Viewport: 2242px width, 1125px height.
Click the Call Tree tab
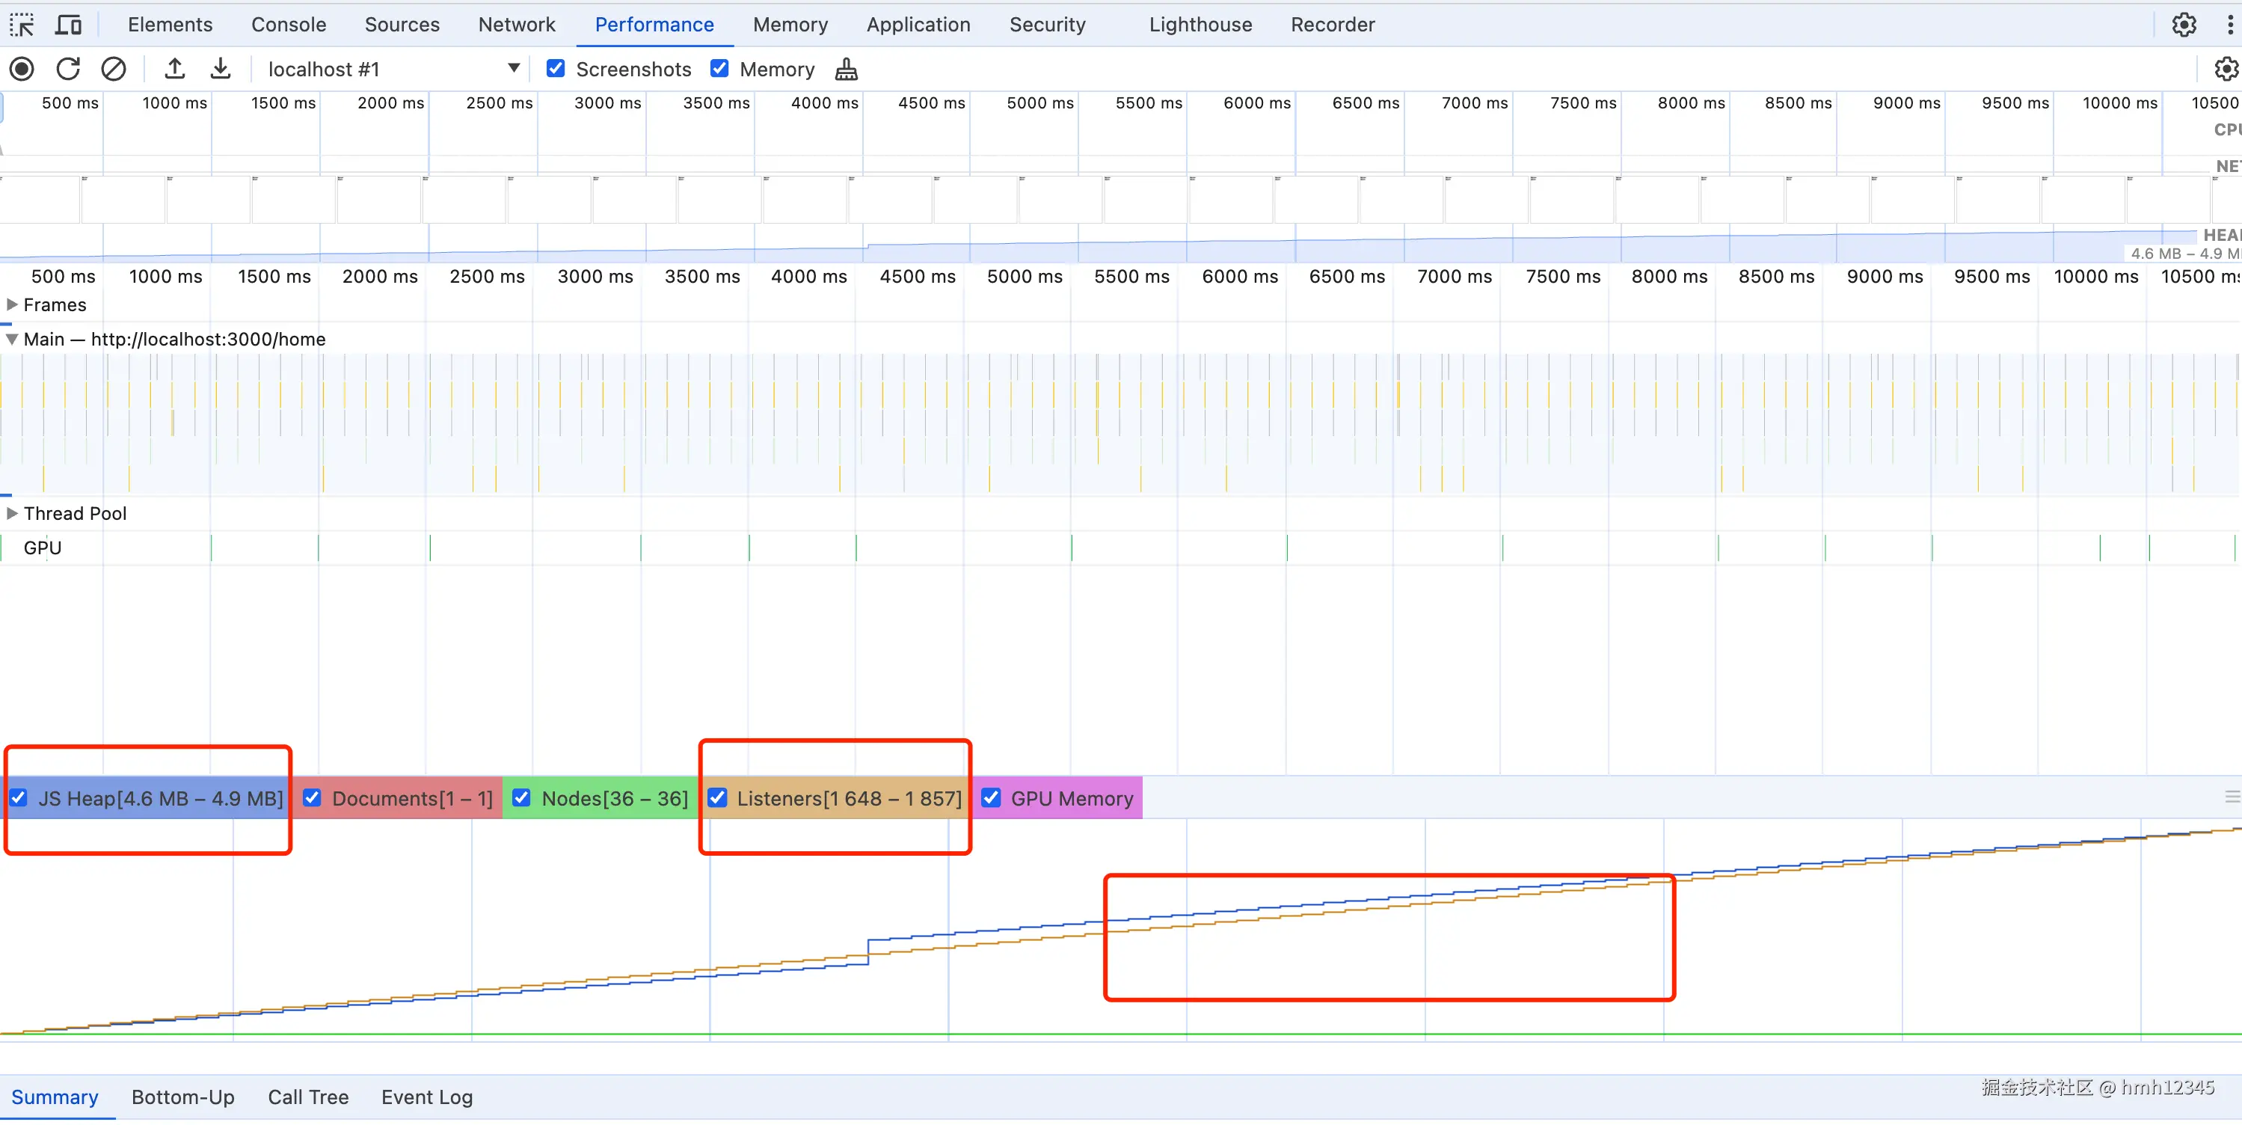[x=308, y=1097]
